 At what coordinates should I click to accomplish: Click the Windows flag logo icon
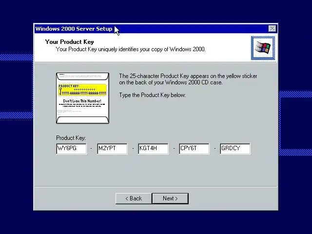[x=263, y=48]
